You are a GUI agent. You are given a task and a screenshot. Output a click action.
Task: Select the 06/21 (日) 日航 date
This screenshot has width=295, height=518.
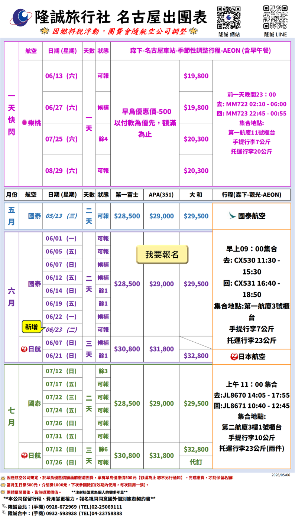click(62, 355)
